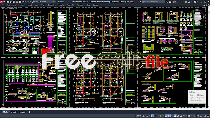Click the viewport controls label in drawing corner

[9, 8]
